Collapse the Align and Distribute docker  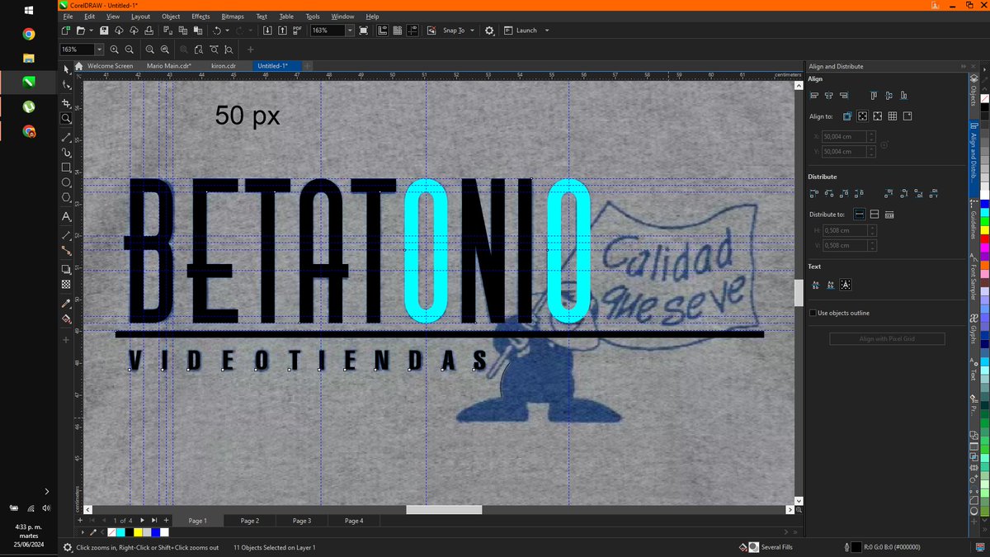(962, 66)
